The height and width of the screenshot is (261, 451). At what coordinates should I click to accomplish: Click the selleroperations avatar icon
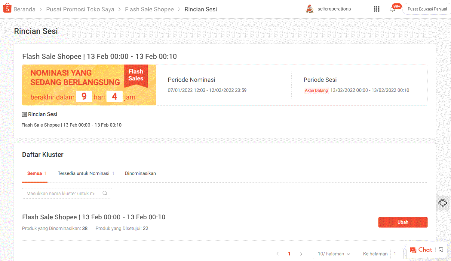(x=309, y=9)
